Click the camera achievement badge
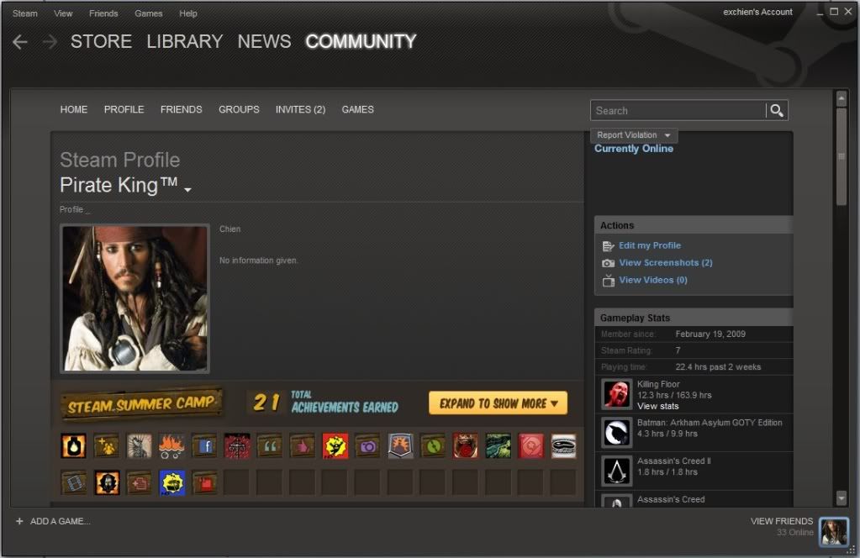The width and height of the screenshot is (860, 558). point(367,445)
